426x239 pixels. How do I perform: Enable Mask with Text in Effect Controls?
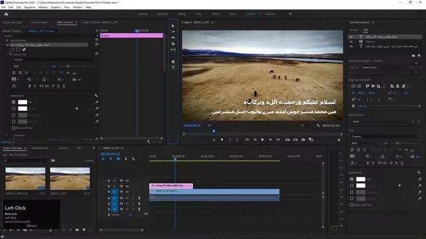pyautogui.click(x=13, y=128)
